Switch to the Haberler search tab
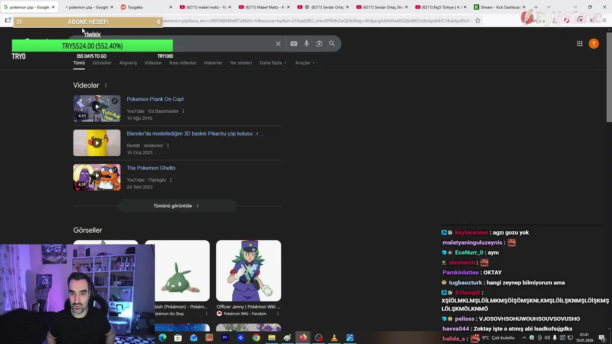Viewport: 612px width, 344px height. 213,63
